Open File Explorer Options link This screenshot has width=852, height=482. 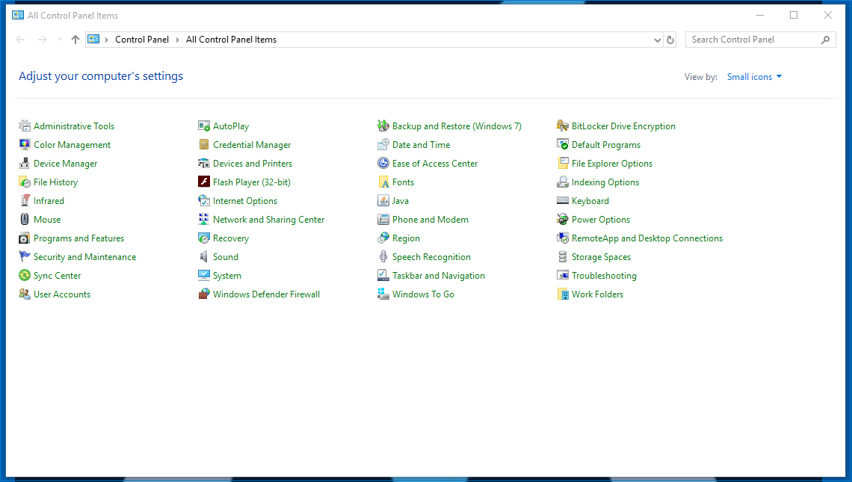point(612,164)
